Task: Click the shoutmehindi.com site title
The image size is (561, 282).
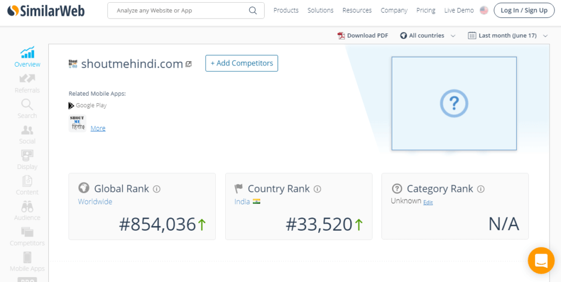Action: [x=132, y=63]
